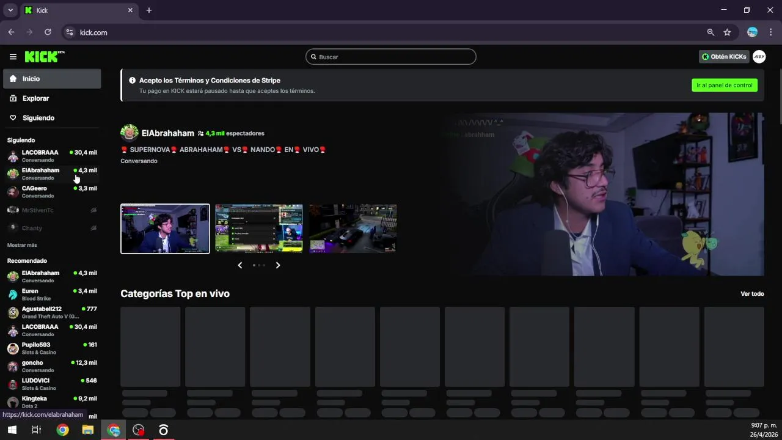Click the Conversando category under featured stream
Image resolution: width=782 pixels, height=440 pixels.
point(139,161)
